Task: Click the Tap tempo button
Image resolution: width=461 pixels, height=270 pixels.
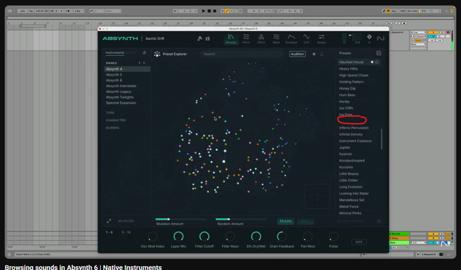Action: tap(31, 11)
